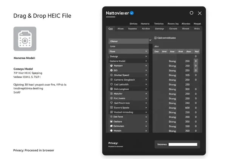Click the Nad column header
This screenshot has height=159, width=227.
pos(197,51)
